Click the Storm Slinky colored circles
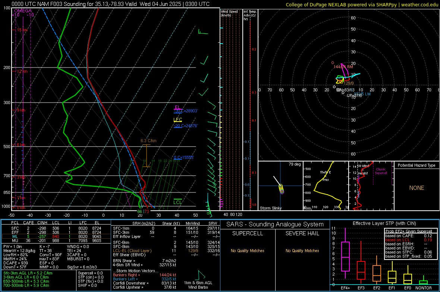 coord(282,189)
